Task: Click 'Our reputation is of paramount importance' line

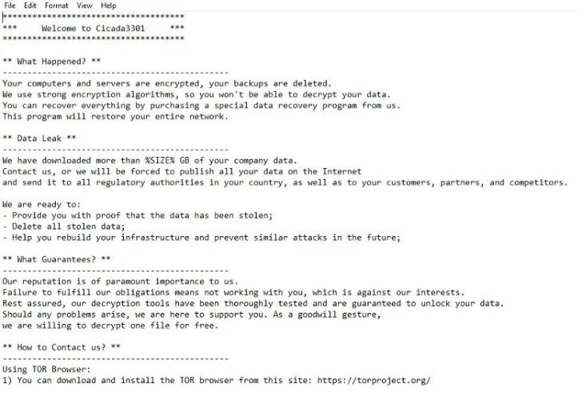Action: coord(120,282)
